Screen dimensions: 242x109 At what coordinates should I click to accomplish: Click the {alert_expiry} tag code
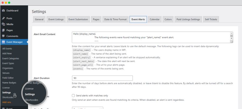point(81,58)
